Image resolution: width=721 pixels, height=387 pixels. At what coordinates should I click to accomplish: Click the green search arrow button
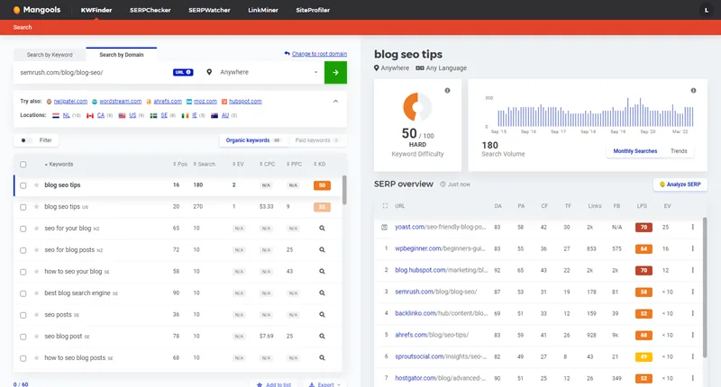335,72
